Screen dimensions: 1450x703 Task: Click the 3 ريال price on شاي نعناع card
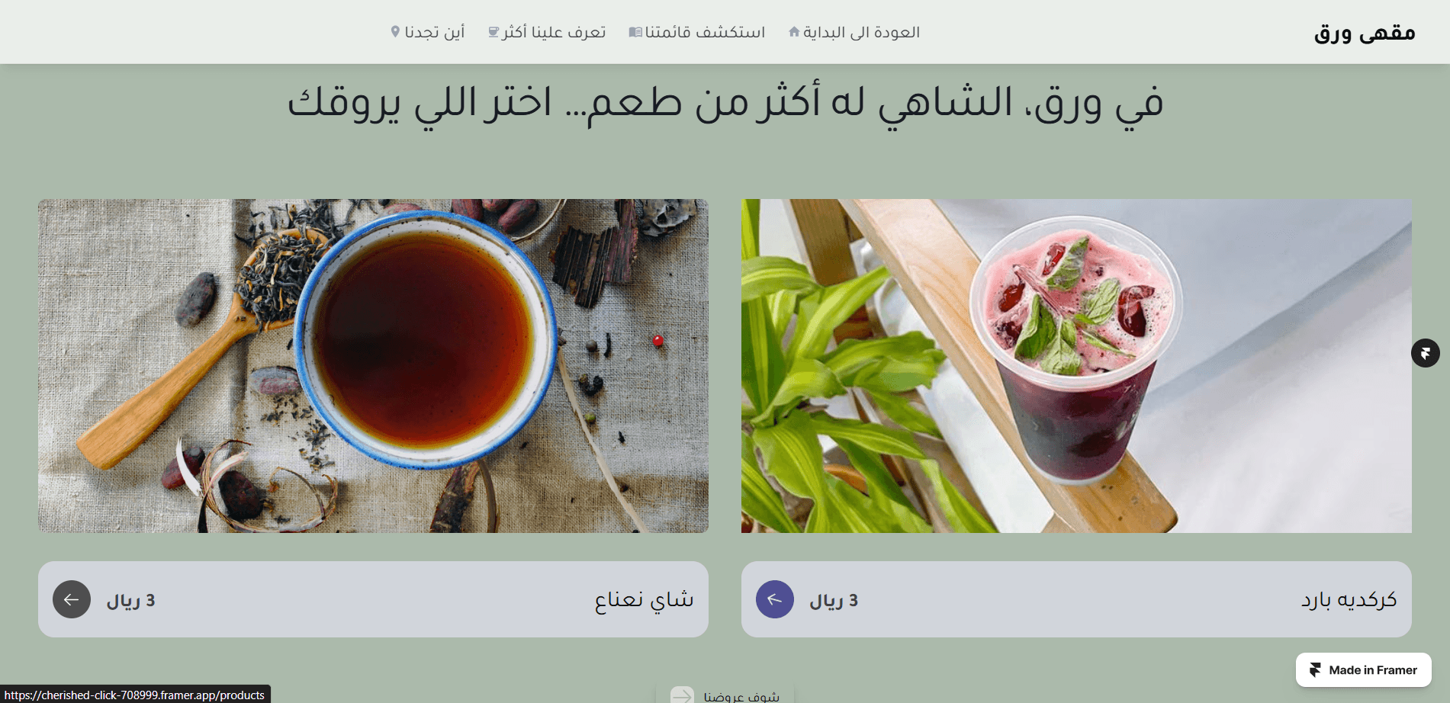pyautogui.click(x=130, y=600)
